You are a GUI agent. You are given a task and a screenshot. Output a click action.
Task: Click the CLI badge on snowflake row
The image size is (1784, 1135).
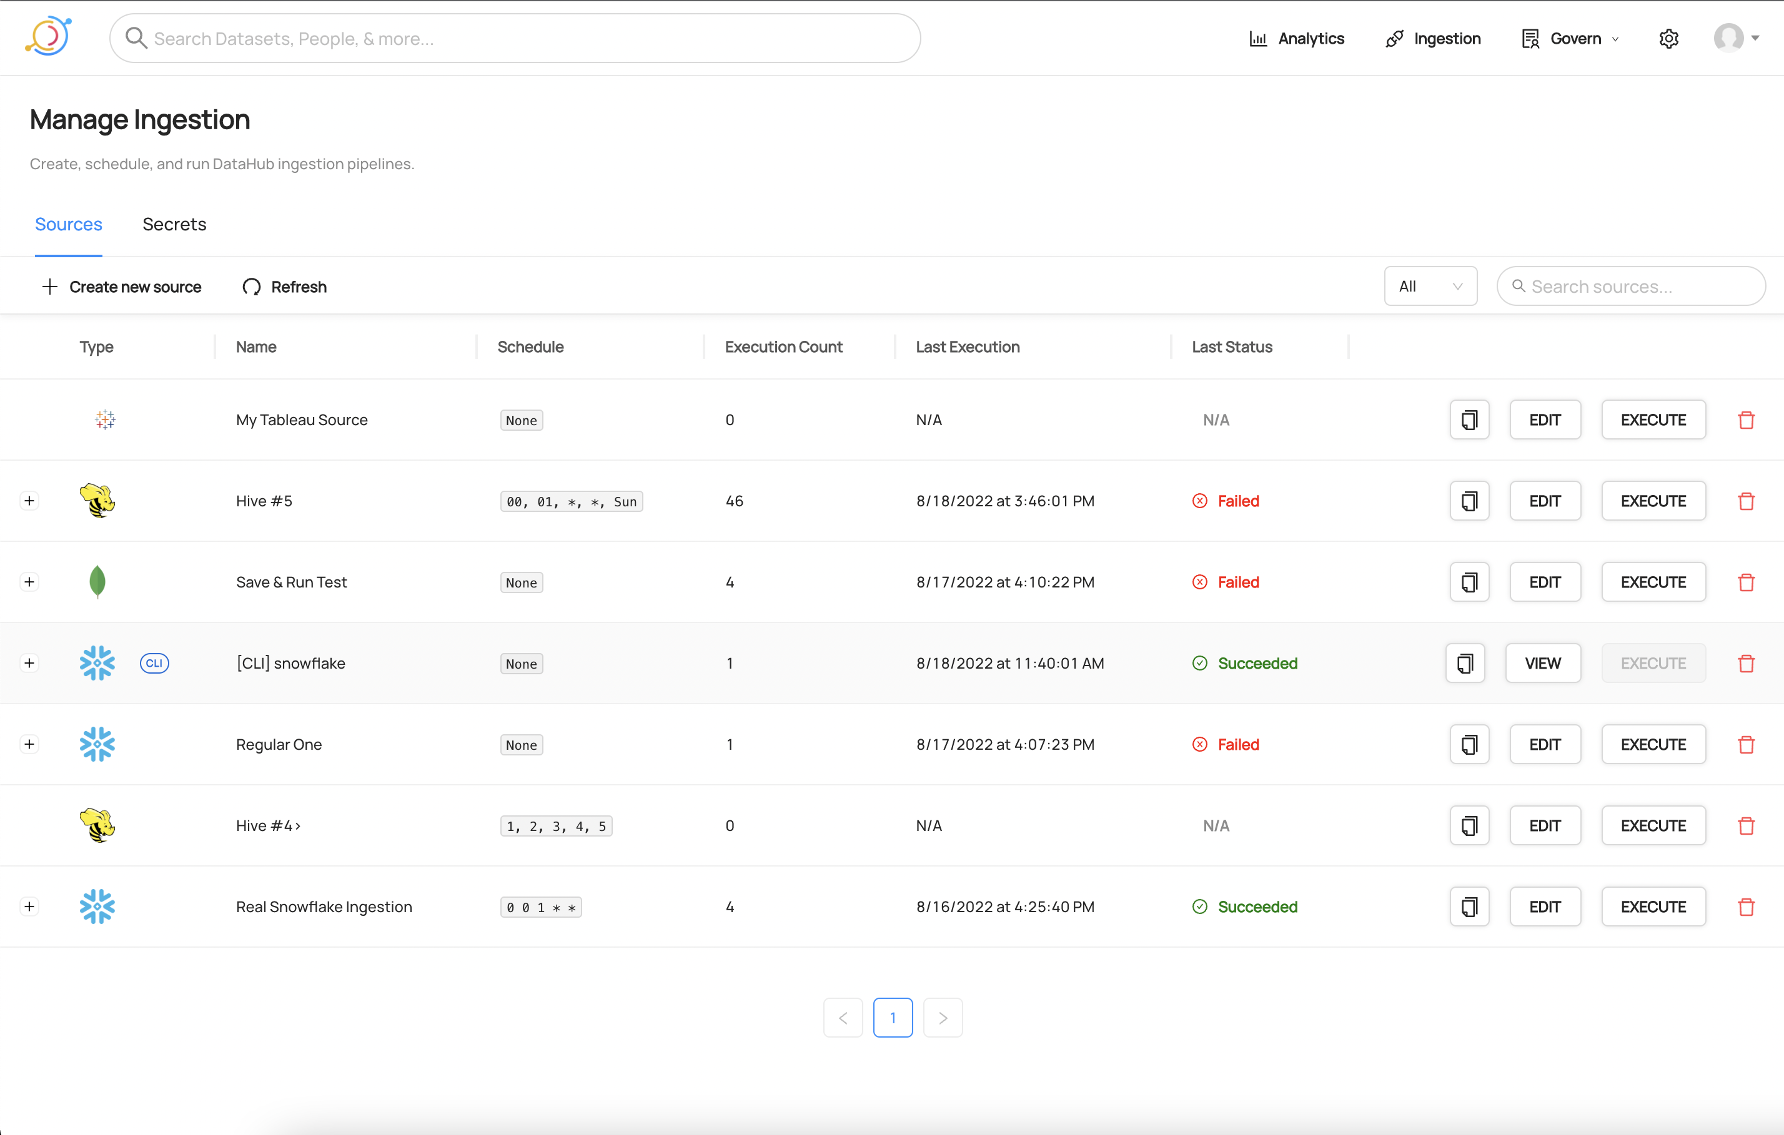pyautogui.click(x=154, y=664)
